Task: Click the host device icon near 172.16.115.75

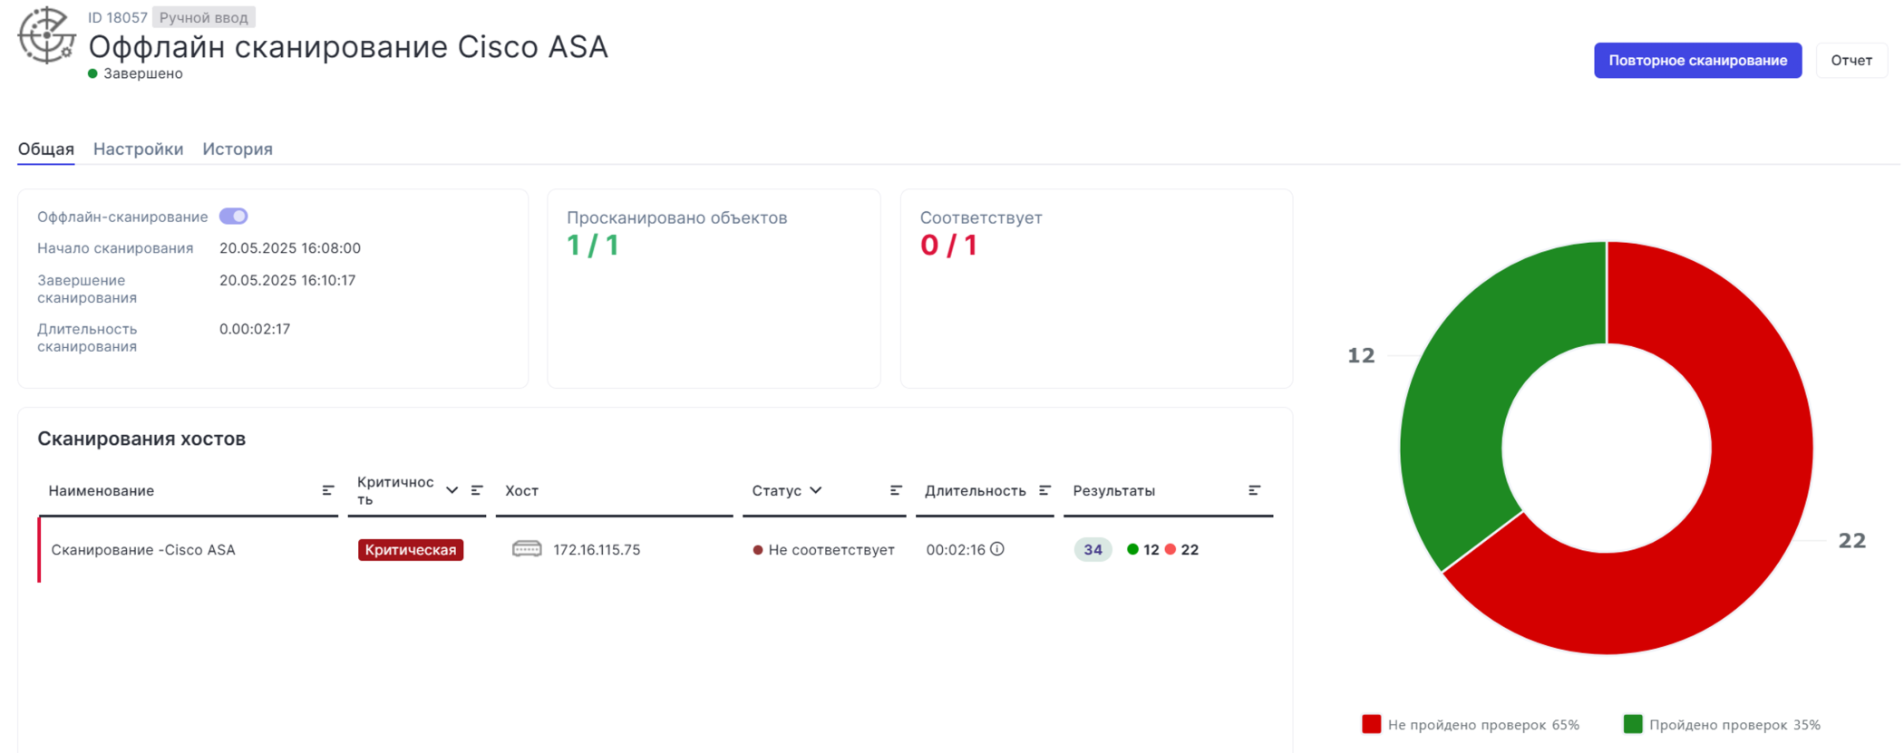Action: [x=527, y=549]
